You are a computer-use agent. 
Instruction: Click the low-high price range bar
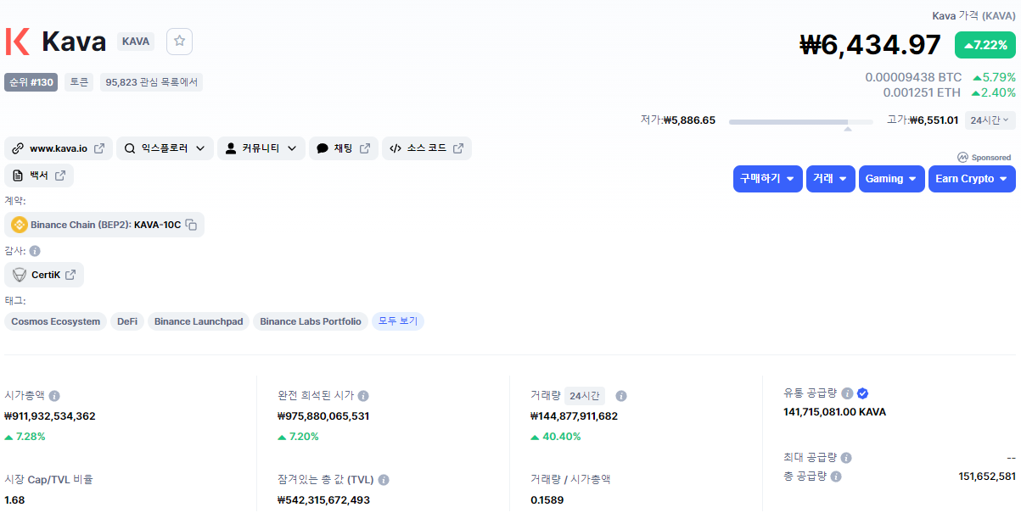tap(800, 122)
